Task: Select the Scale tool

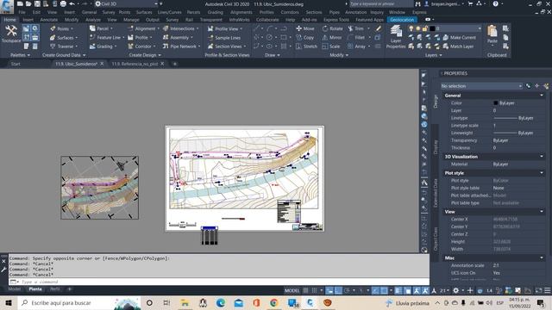Action: 331,46
